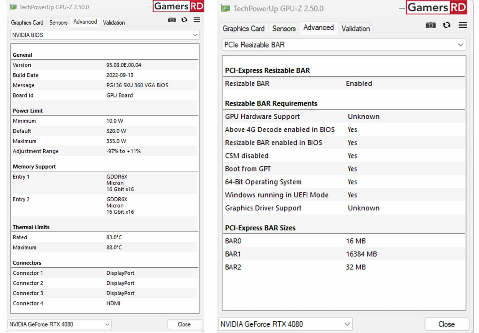Select the Entry 2 memory support row

coord(105,205)
